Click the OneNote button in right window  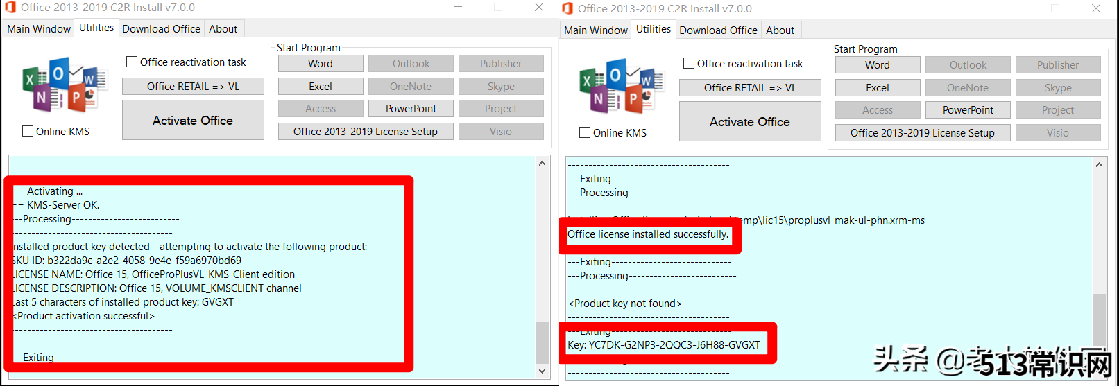[968, 88]
